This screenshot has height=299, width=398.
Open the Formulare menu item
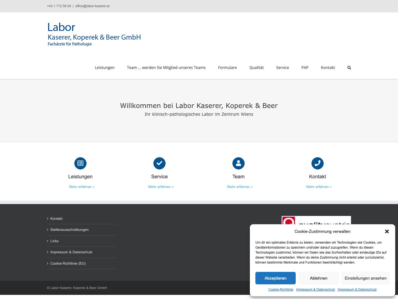(227, 68)
